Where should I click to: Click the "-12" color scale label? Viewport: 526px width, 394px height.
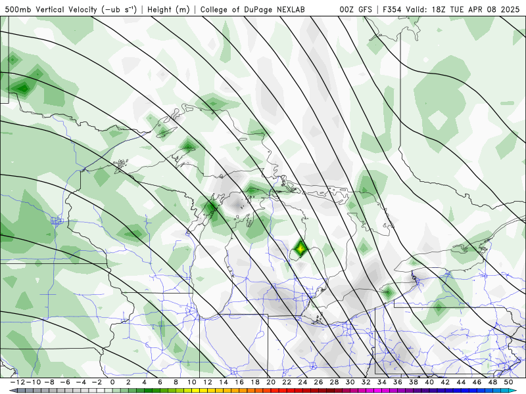point(18,382)
